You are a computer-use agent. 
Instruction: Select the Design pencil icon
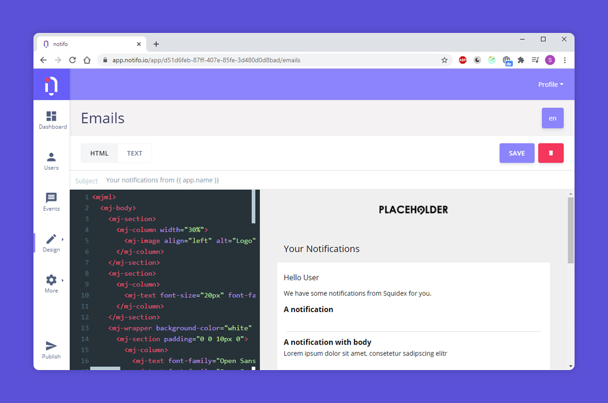pyautogui.click(x=51, y=239)
